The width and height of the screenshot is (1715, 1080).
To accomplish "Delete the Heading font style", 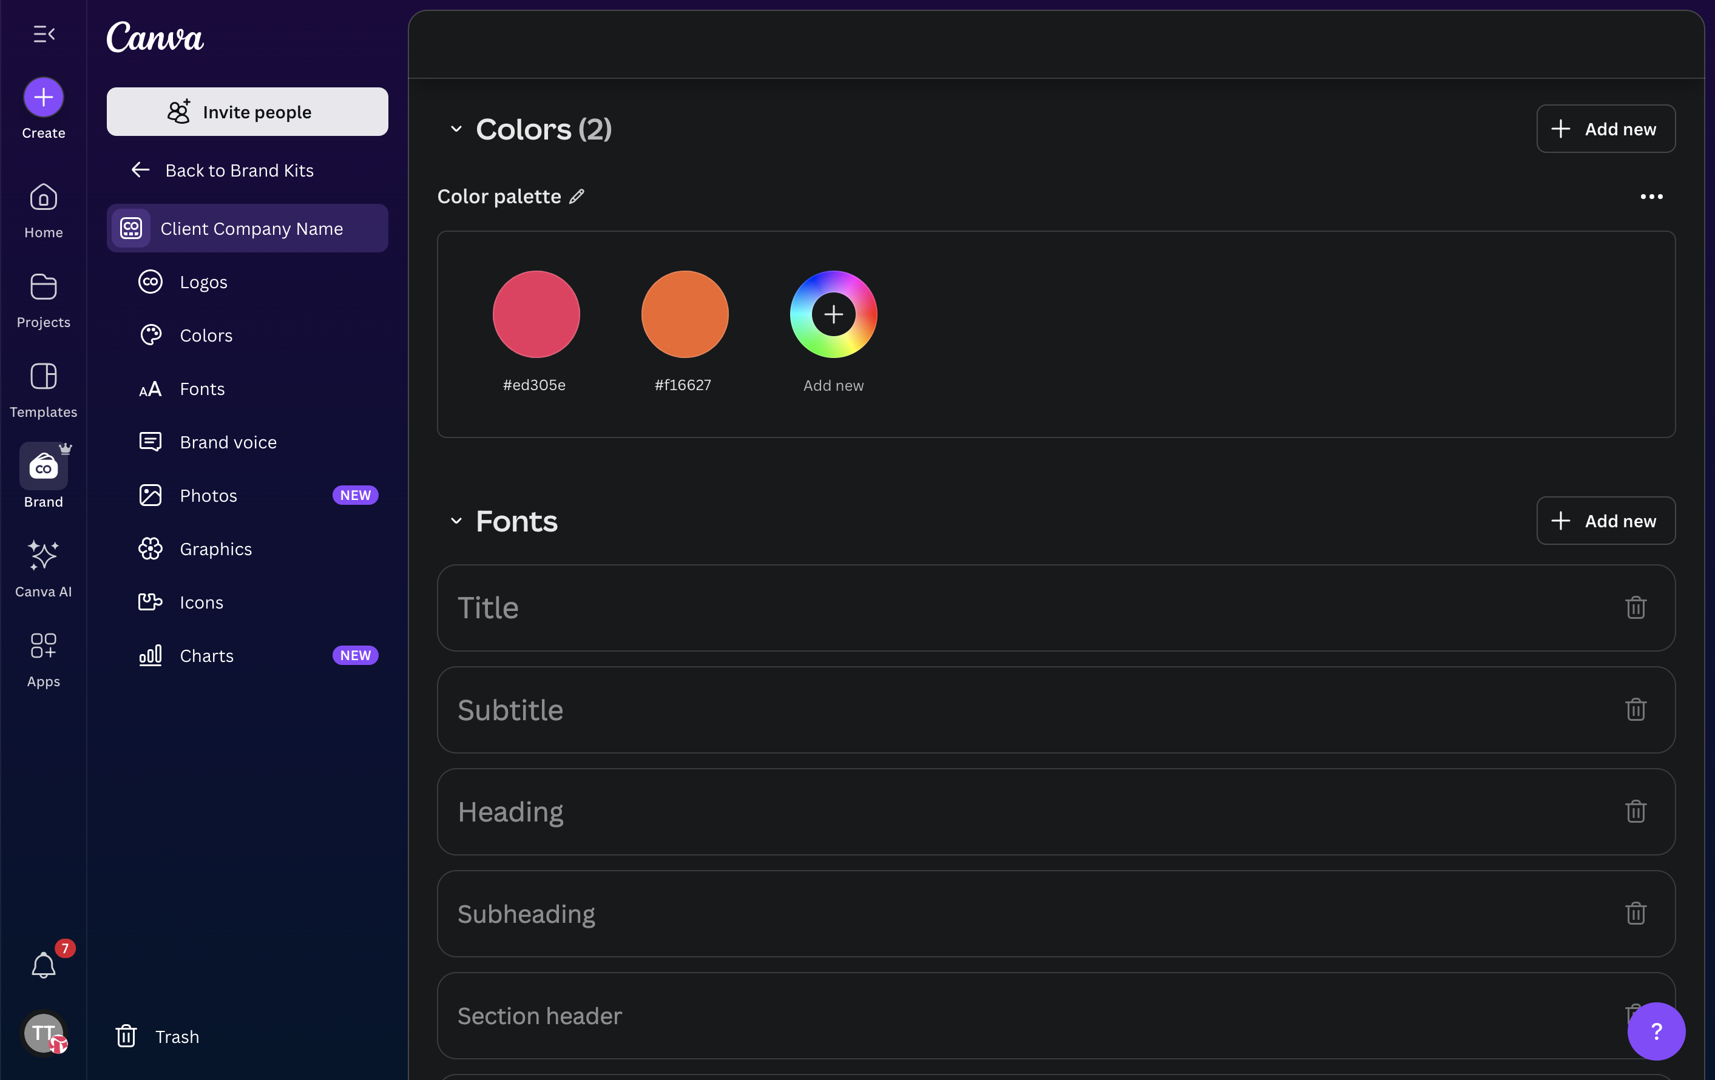I will pos(1636,811).
